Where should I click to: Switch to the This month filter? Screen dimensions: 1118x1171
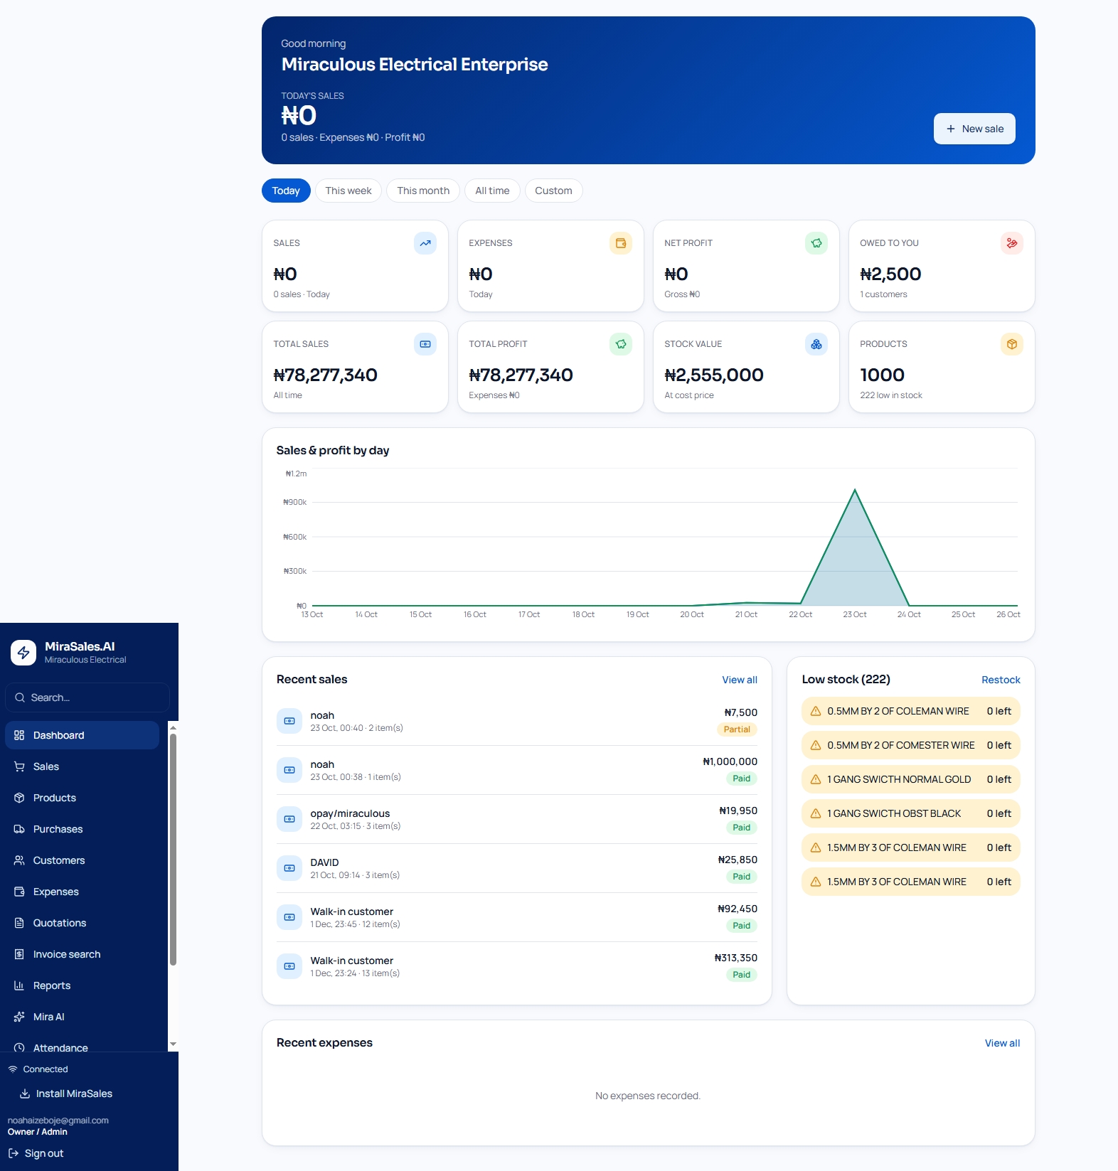point(423,191)
